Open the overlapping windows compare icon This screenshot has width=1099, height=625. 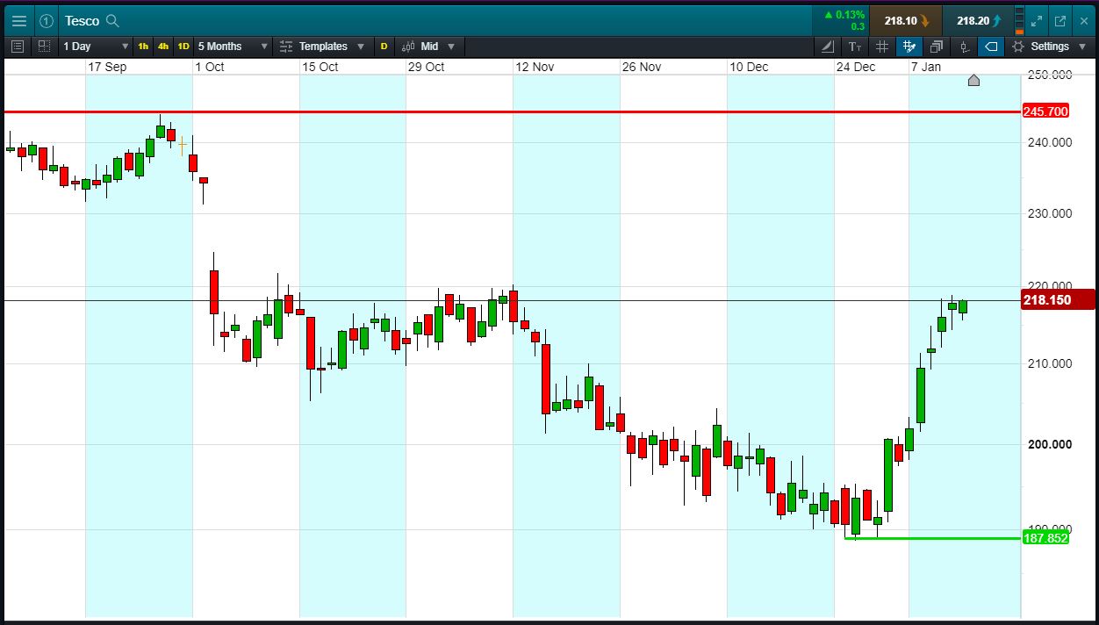937,47
